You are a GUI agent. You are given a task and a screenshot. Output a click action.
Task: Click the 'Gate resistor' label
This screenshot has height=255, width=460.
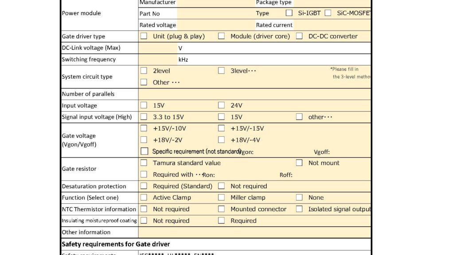(x=79, y=169)
